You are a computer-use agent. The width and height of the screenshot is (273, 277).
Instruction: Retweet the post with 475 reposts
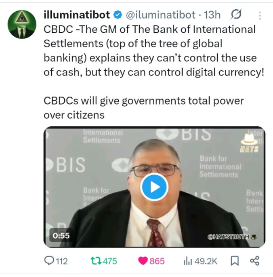pyautogui.click(x=96, y=261)
